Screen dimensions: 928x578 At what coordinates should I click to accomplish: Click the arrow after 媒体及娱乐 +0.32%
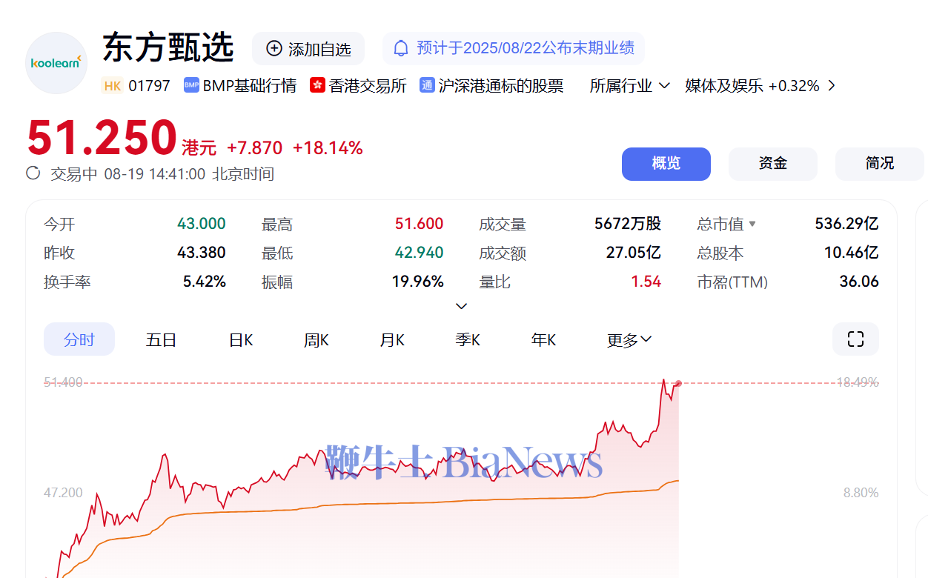[831, 86]
